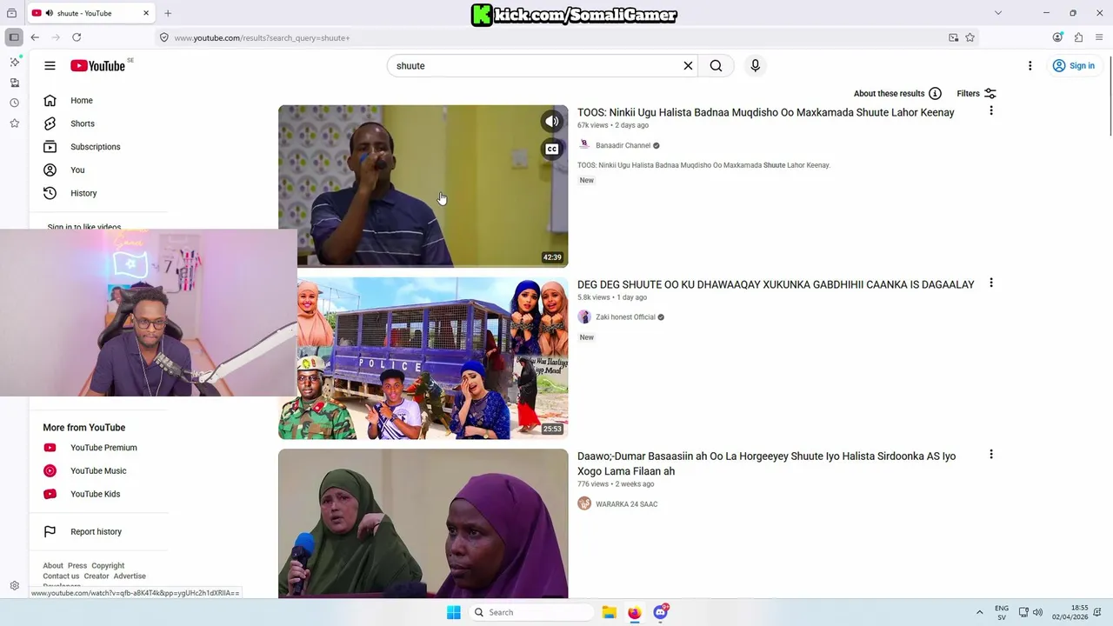Open options for DEG DEG SHUUTE video
The image size is (1113, 626).
[990, 283]
